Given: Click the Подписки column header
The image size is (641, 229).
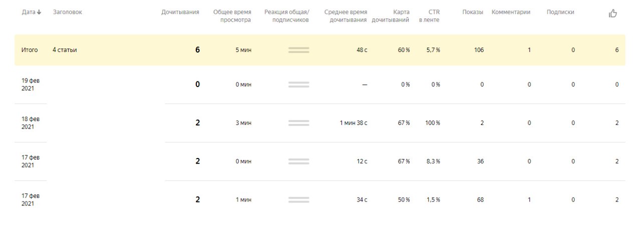Looking at the screenshot, I should click(560, 12).
